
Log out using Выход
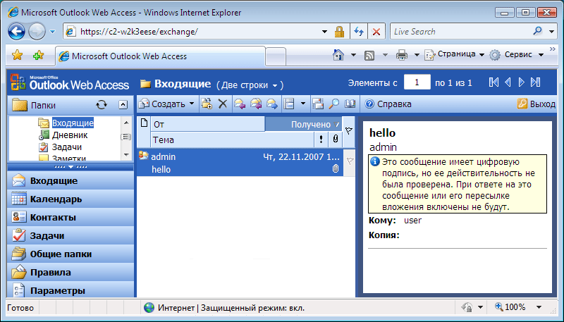537,104
